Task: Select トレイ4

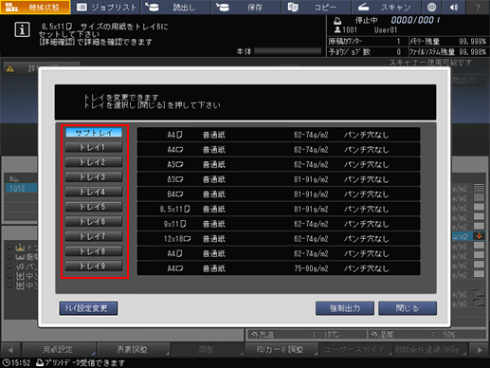Action: pyautogui.click(x=94, y=192)
